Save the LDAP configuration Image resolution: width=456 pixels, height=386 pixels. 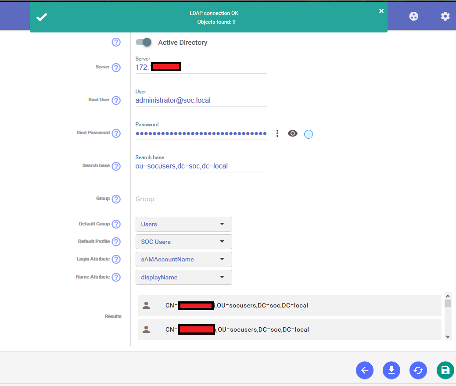click(445, 370)
